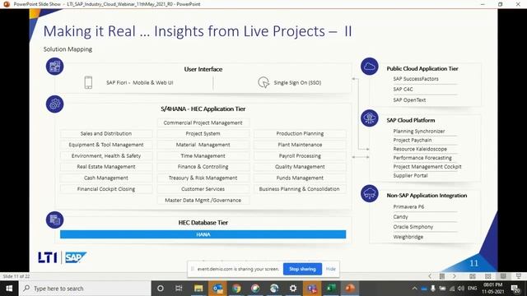Click the 'Sales and Distribution' box

point(106,133)
